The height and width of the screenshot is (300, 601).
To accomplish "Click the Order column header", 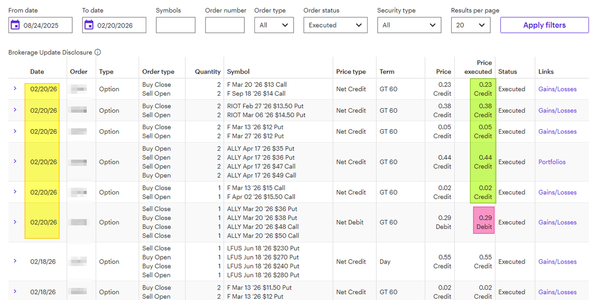I will 79,72.
